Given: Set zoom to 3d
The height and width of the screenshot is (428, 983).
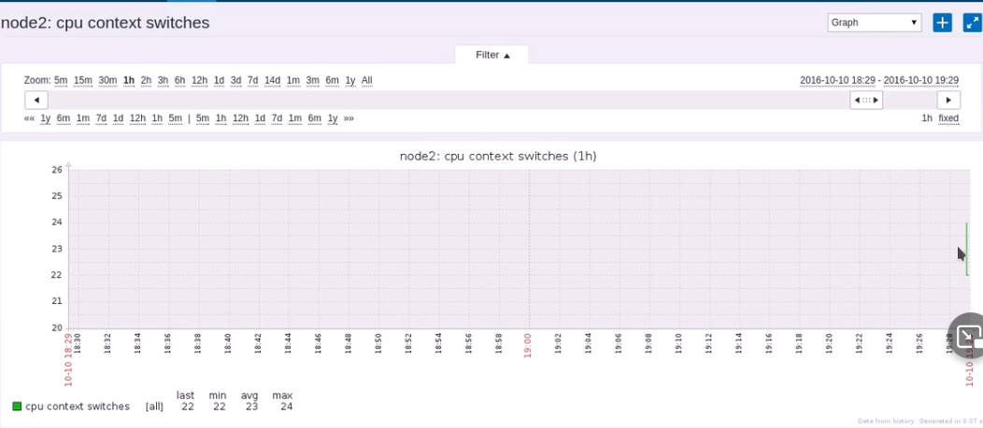Looking at the screenshot, I should point(235,81).
